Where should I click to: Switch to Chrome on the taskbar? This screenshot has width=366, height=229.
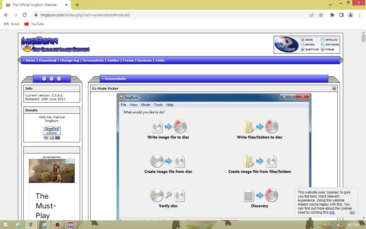[31, 225]
